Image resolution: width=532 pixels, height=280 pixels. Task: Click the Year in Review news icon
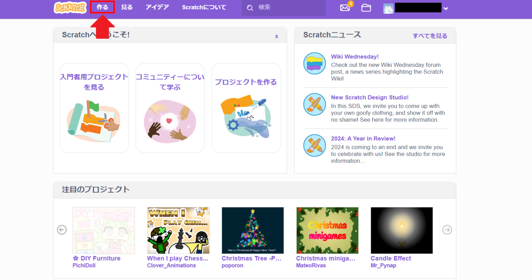[315, 146]
